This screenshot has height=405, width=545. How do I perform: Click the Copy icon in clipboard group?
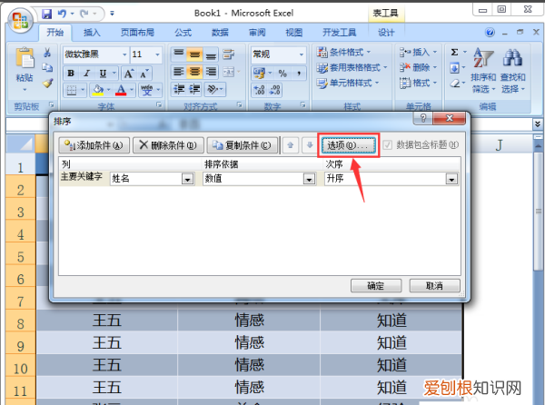tap(47, 67)
